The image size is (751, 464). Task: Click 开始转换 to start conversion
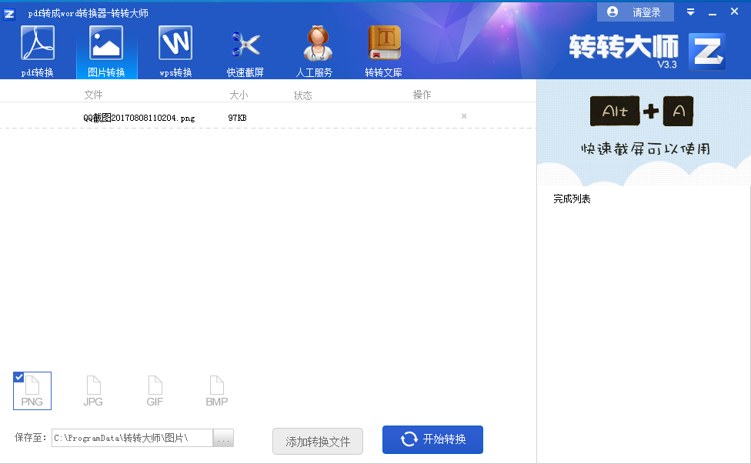[432, 439]
